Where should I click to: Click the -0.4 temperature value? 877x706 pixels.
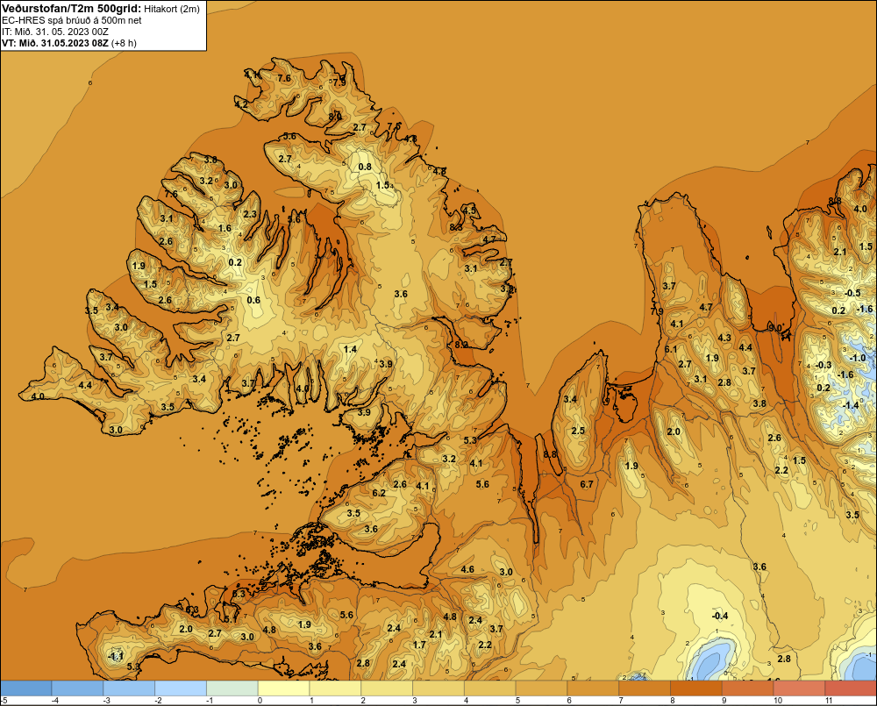point(720,616)
